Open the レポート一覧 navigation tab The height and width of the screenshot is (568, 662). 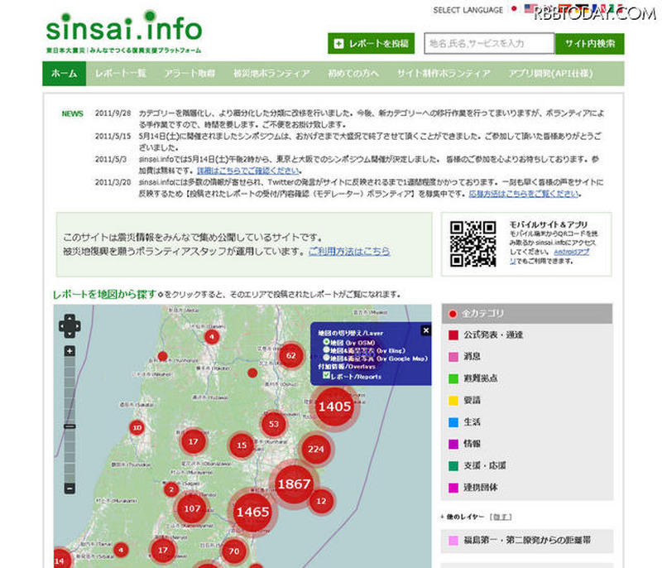[x=121, y=74]
